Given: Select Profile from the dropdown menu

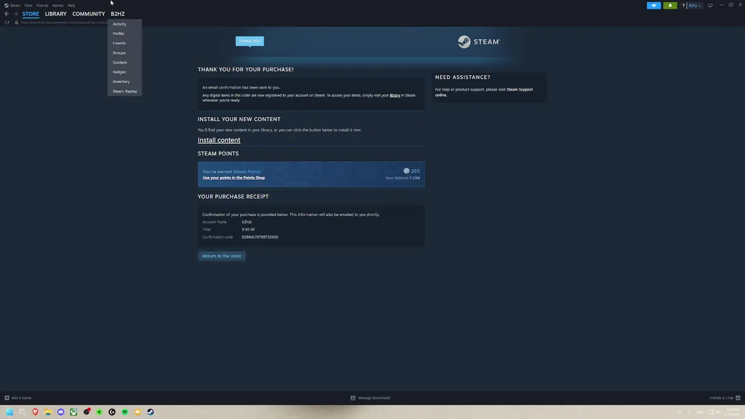Looking at the screenshot, I should point(118,34).
